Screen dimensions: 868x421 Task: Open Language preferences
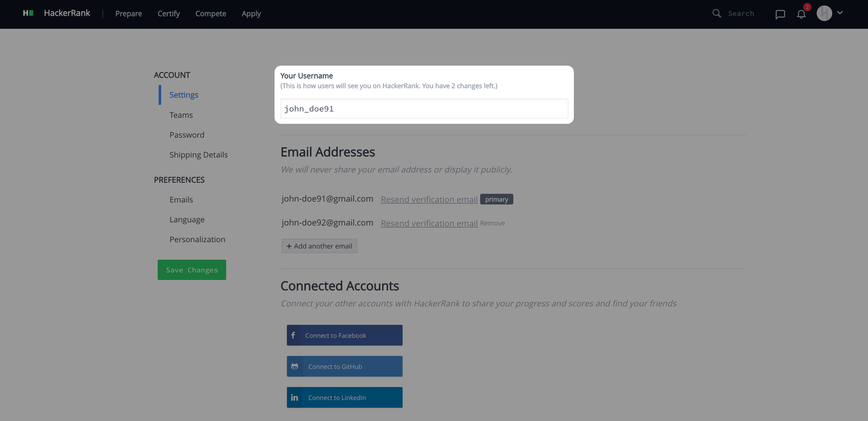click(x=187, y=220)
